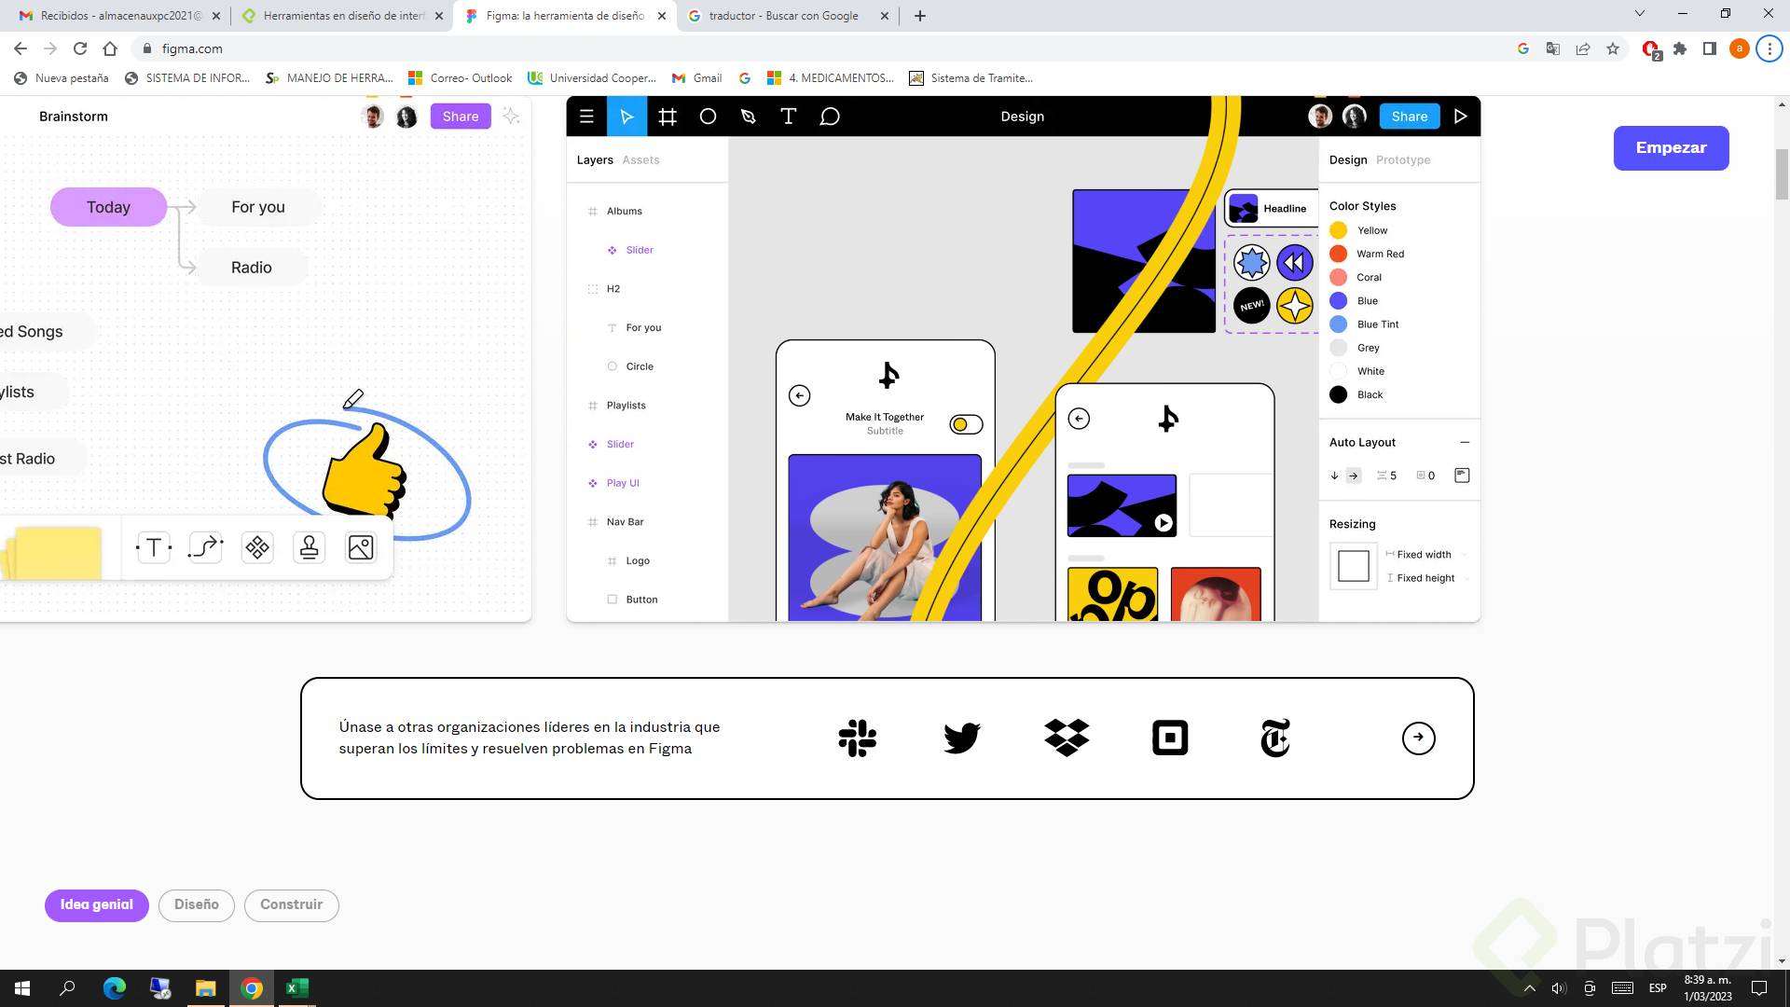Select the Frame tool in Figma toolbar
This screenshot has width=1790, height=1007.
pyautogui.click(x=668, y=117)
